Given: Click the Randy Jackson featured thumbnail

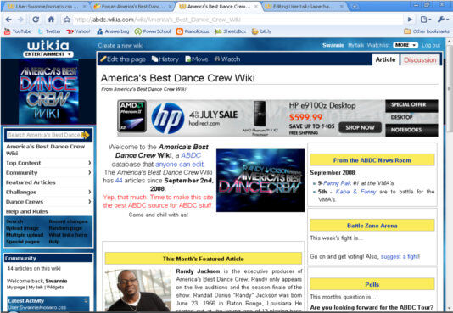Looking at the screenshot, I should coord(138,290).
